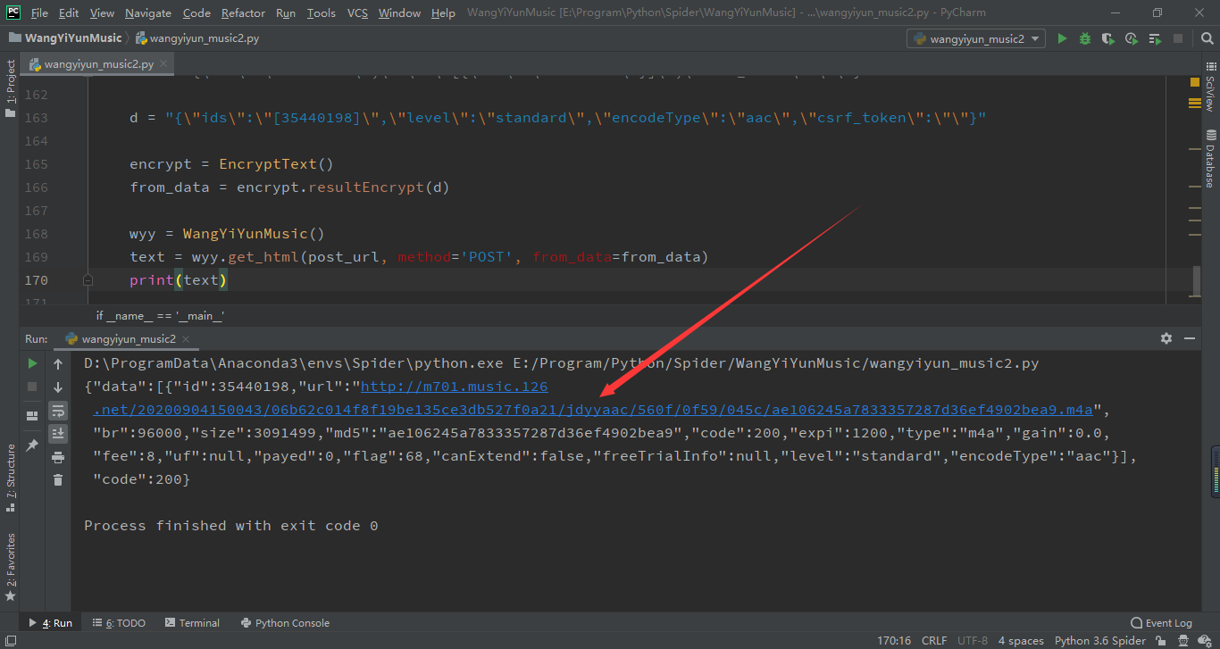Viewport: 1220px width, 649px height.
Task: Toggle scroll to end in console
Action: coord(58,433)
